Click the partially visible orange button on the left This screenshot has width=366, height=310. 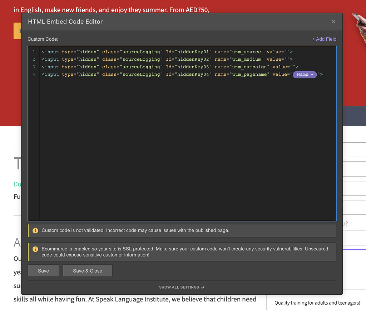click(17, 31)
